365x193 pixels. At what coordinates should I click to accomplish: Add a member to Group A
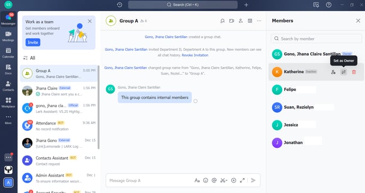[x=241, y=21]
